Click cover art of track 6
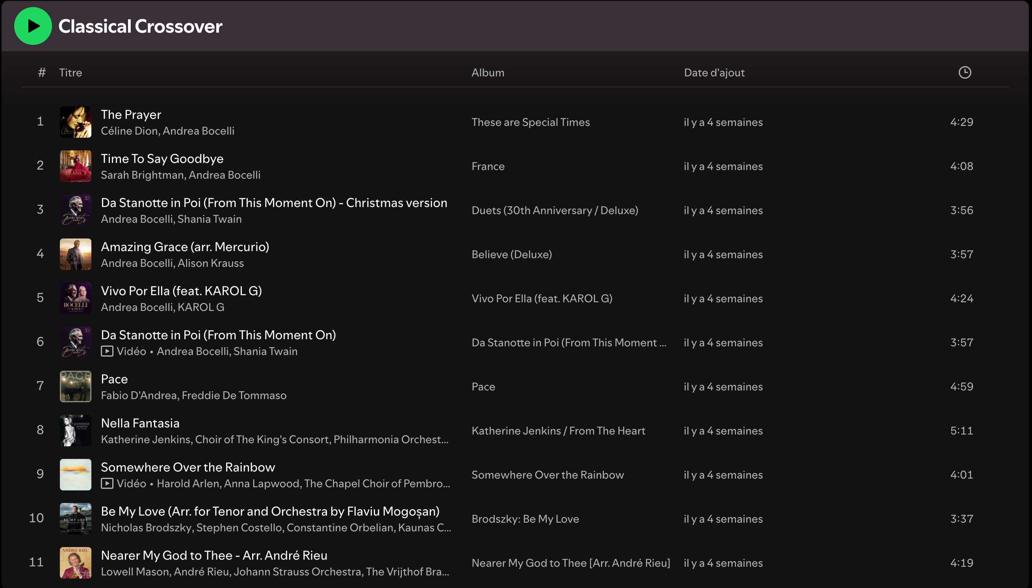The height and width of the screenshot is (588, 1032). click(76, 342)
